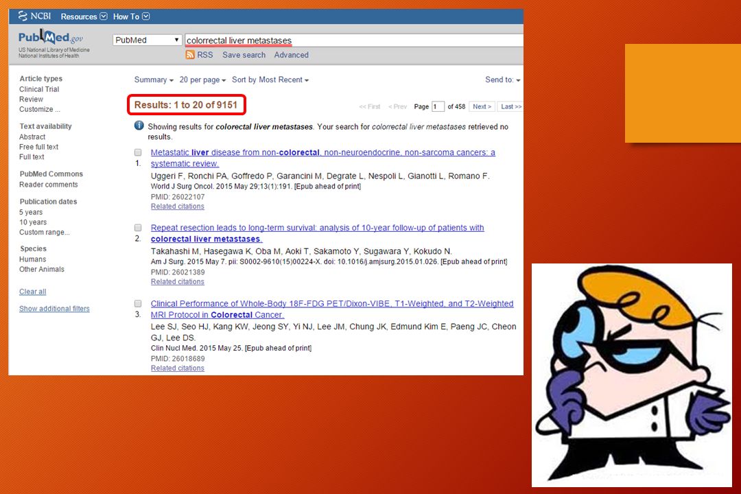Click the Publication dates heading
This screenshot has width=741, height=494.
tap(48, 202)
